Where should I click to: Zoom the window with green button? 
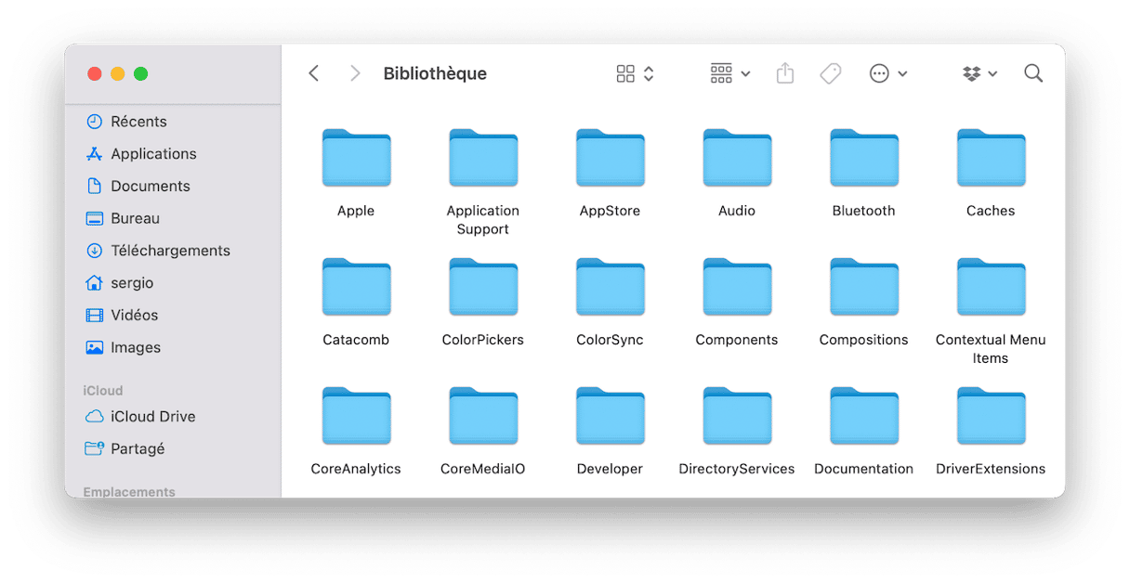coord(141,73)
